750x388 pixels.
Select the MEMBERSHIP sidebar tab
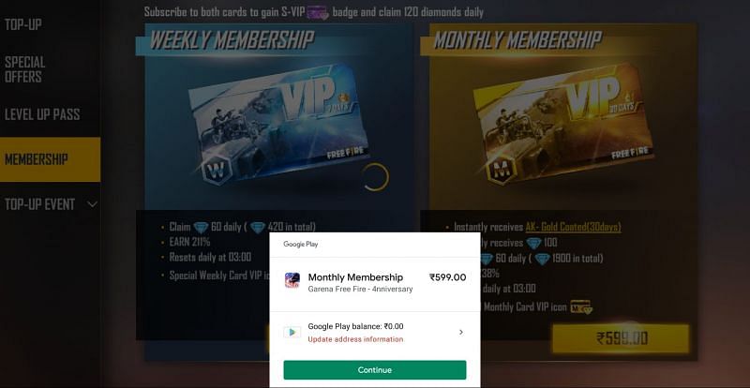pyautogui.click(x=51, y=159)
